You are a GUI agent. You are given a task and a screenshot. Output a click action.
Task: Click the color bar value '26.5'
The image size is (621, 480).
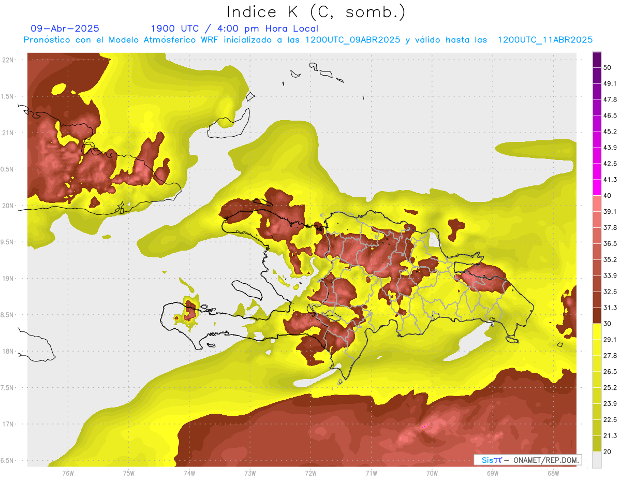(610, 371)
